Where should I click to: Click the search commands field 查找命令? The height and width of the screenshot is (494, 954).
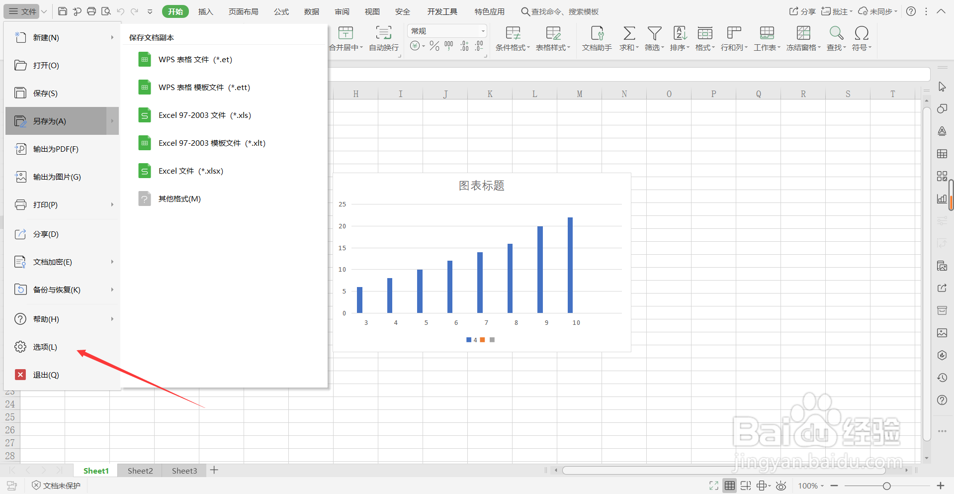[560, 11]
